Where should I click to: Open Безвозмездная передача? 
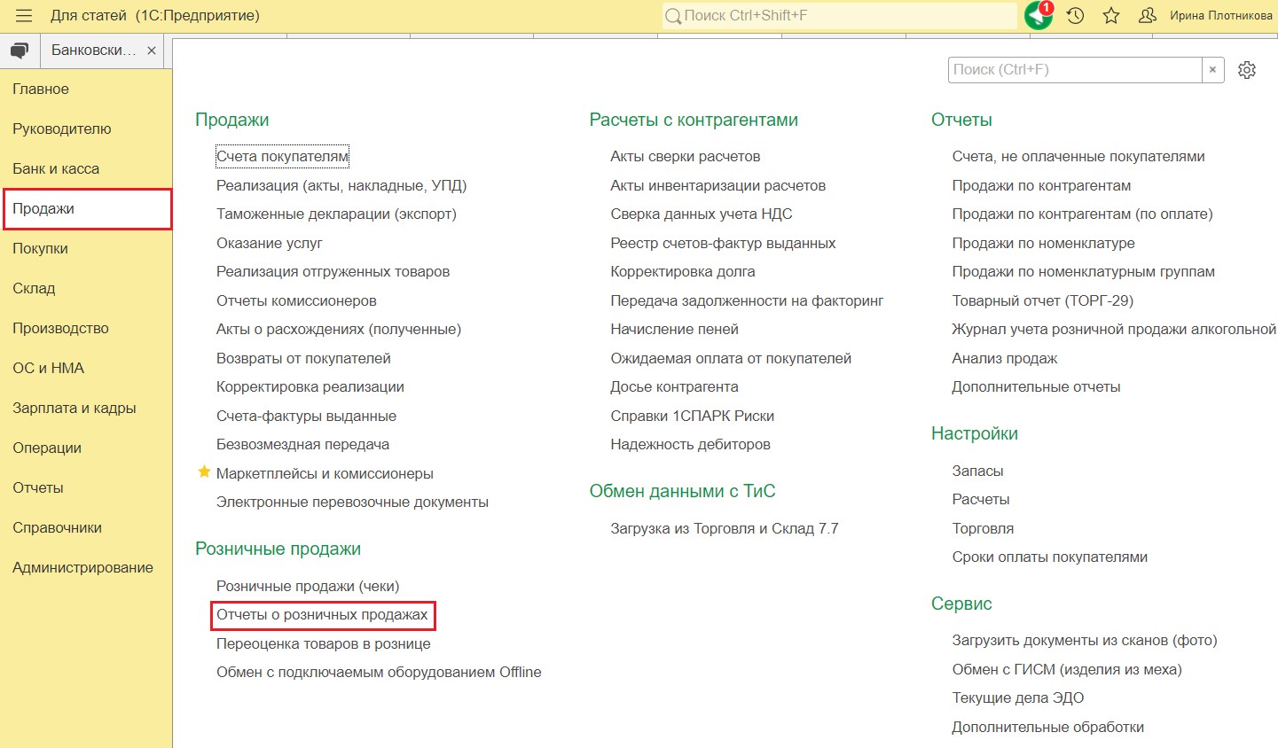coord(302,444)
